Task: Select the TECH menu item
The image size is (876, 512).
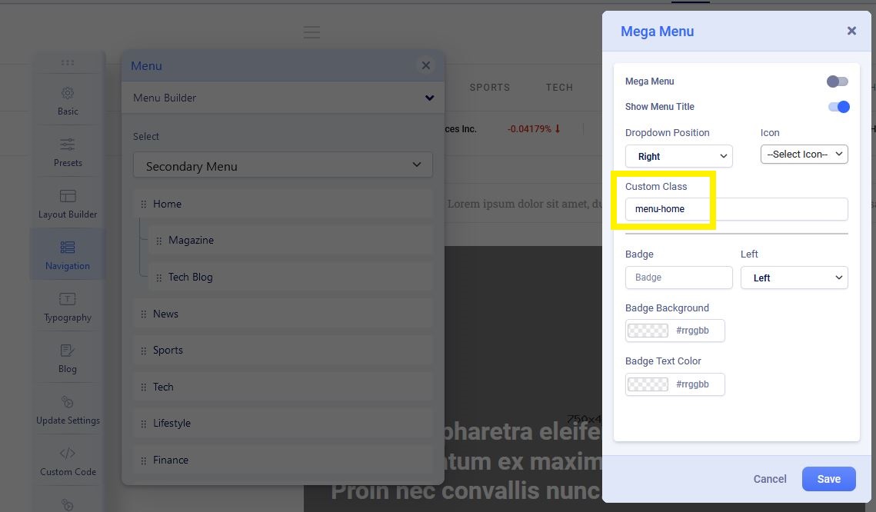Action: click(x=559, y=88)
